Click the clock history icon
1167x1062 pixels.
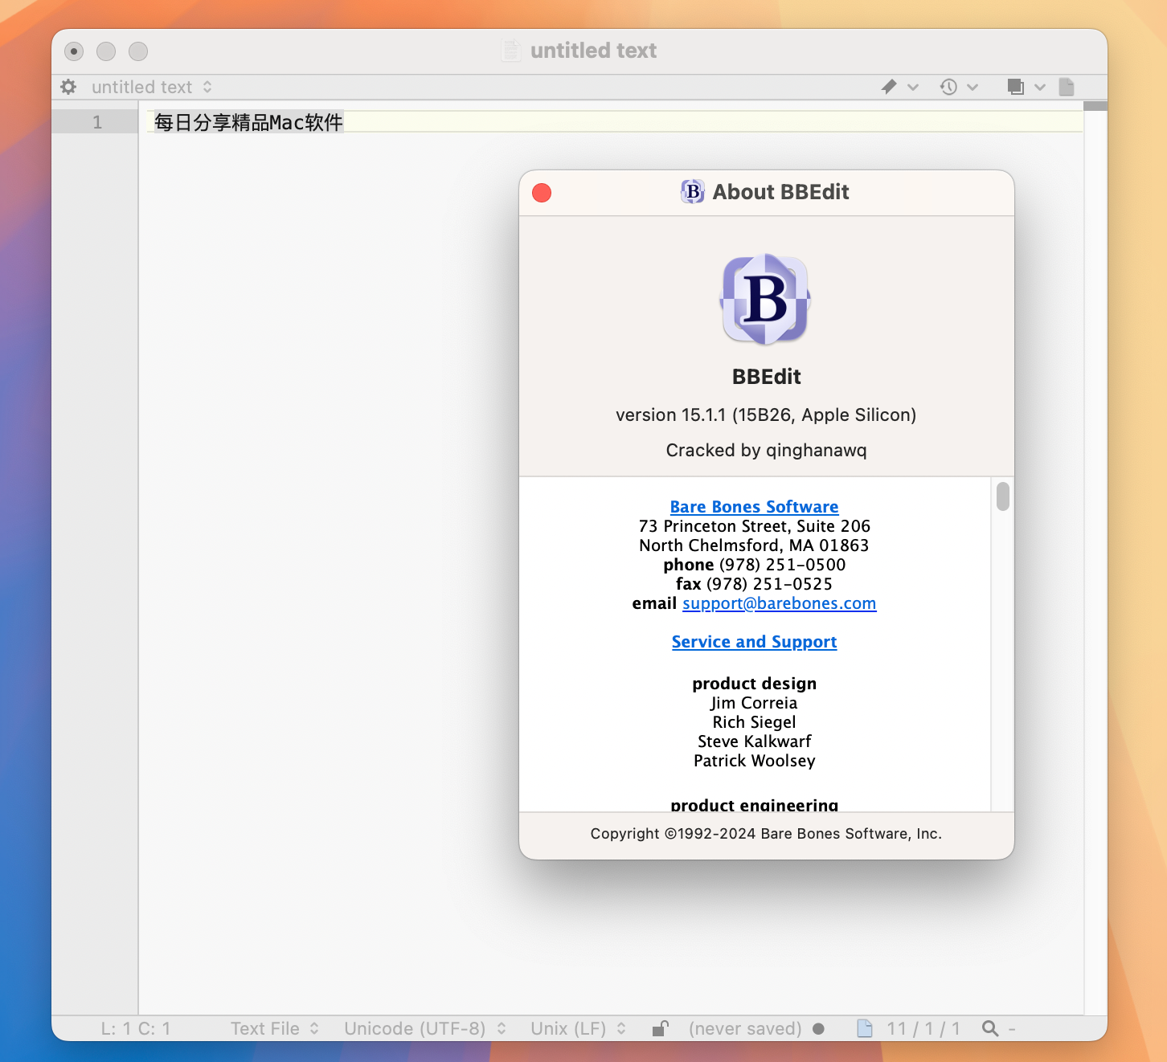[x=948, y=87]
